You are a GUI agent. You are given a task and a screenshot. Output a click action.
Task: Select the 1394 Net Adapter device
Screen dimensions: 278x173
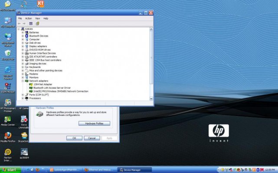43,84
